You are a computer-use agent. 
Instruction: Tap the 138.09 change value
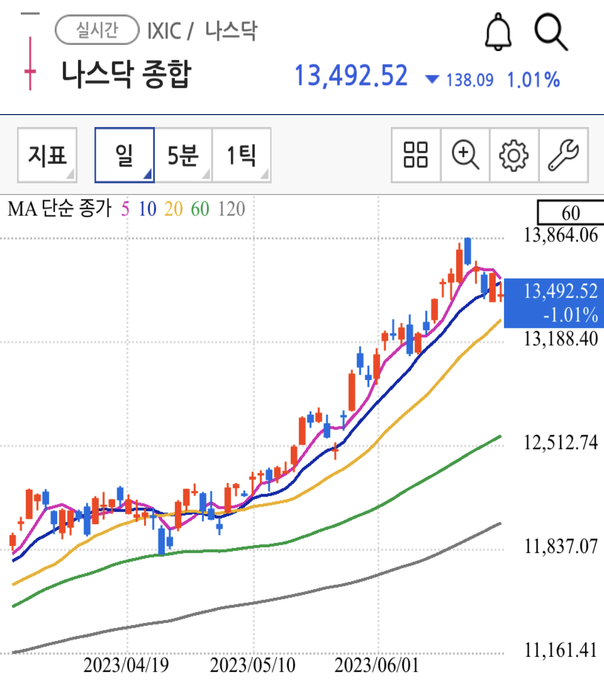coord(470,80)
